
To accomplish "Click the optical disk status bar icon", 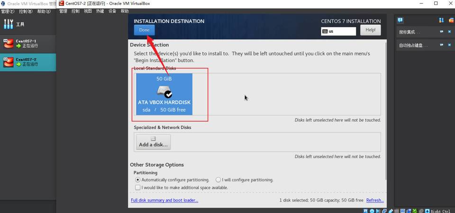I will click(372, 211).
